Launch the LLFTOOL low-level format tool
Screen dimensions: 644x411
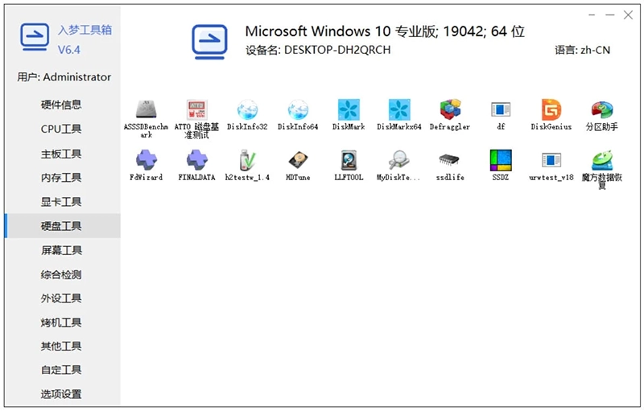pyautogui.click(x=349, y=161)
